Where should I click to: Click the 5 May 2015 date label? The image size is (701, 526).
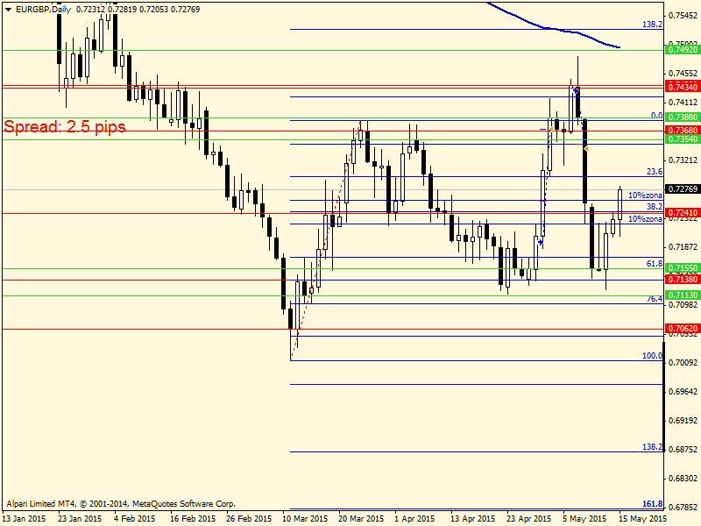[584, 519]
